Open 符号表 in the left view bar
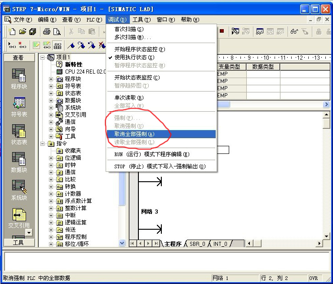Image resolution: width=333 pixels, height=284 pixels. 19,107
